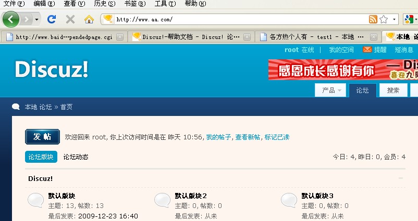Click the site favicon in the address bar

coord(108,19)
